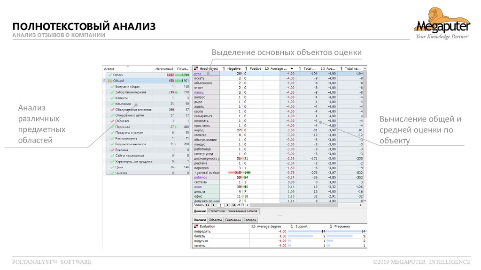Click the sort indicator above the Аспект header
This screenshot has width=481, height=270.
[128, 66]
